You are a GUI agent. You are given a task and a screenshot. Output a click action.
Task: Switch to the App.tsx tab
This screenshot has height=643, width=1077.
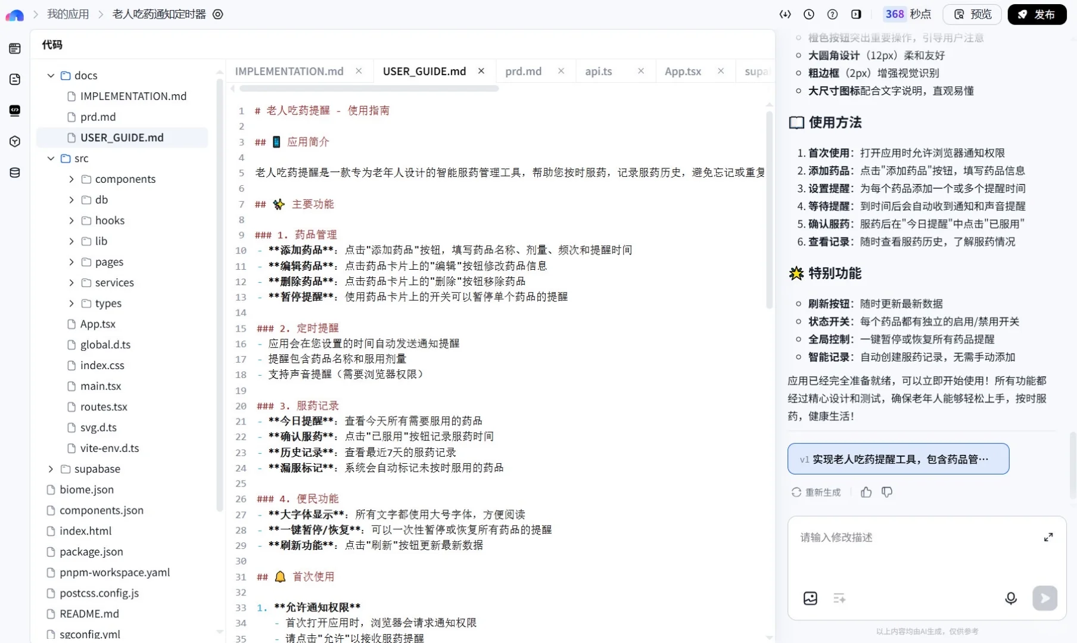tap(683, 71)
